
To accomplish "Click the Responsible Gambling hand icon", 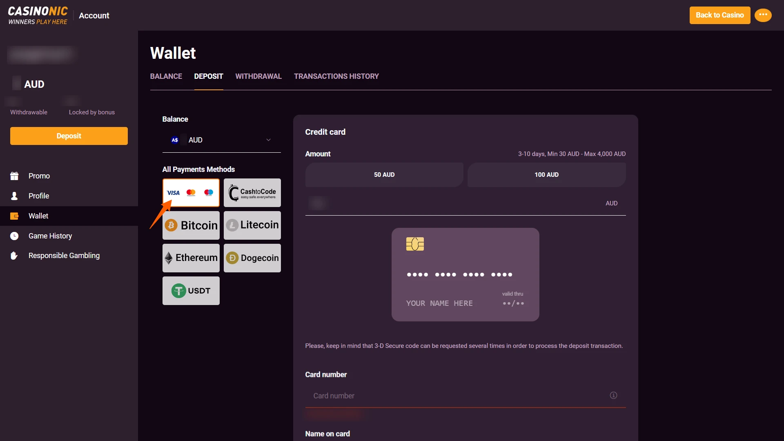I will click(x=13, y=256).
